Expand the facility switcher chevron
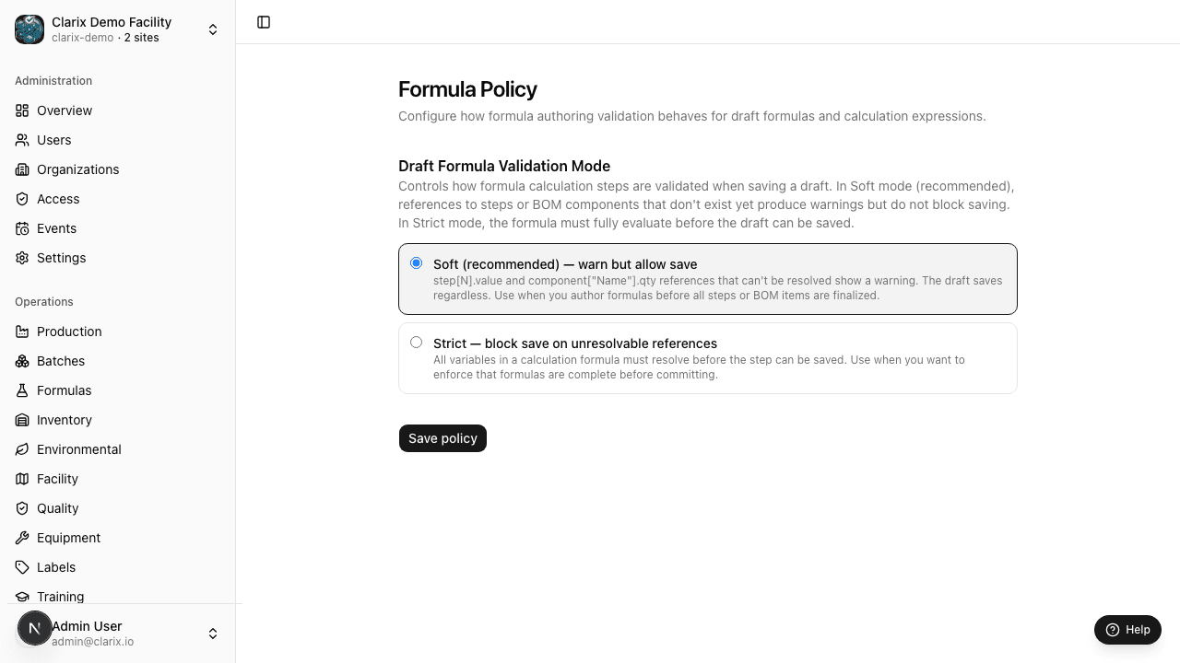1180x663 pixels. point(213,29)
